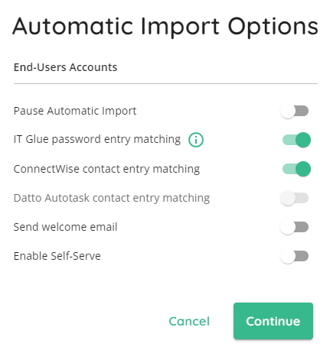Turn off IT Glue password entry matching

pyautogui.click(x=296, y=140)
